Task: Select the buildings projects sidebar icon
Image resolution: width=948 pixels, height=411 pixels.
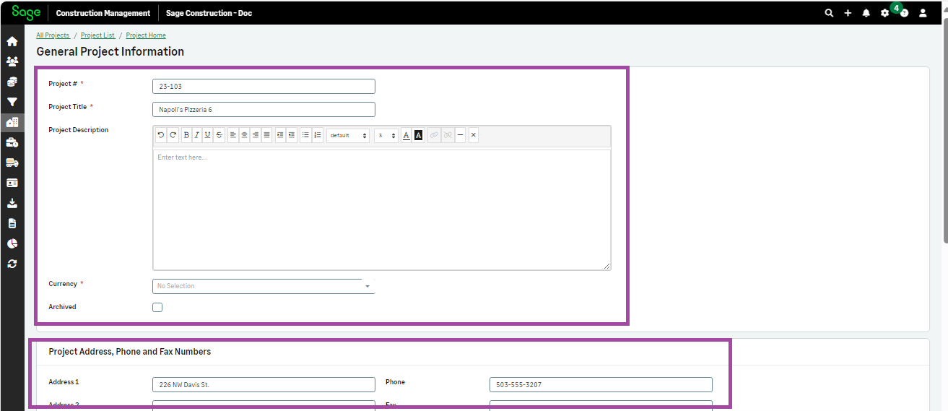Action: coord(12,123)
